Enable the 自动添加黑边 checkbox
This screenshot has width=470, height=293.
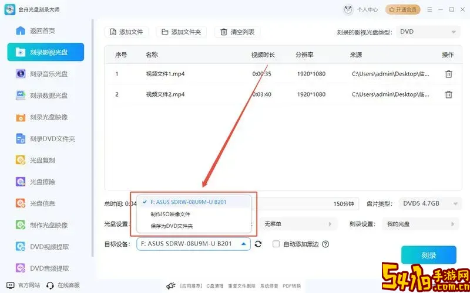pos(276,244)
